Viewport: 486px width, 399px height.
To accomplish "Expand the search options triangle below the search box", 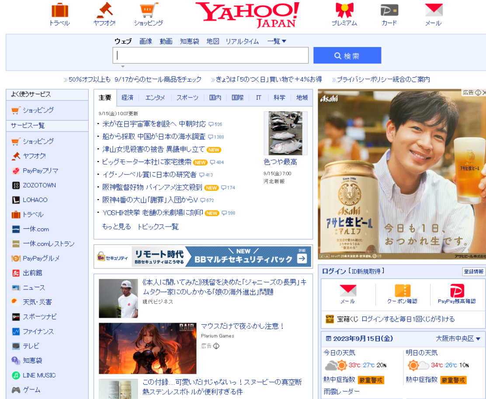I will point(123,65).
